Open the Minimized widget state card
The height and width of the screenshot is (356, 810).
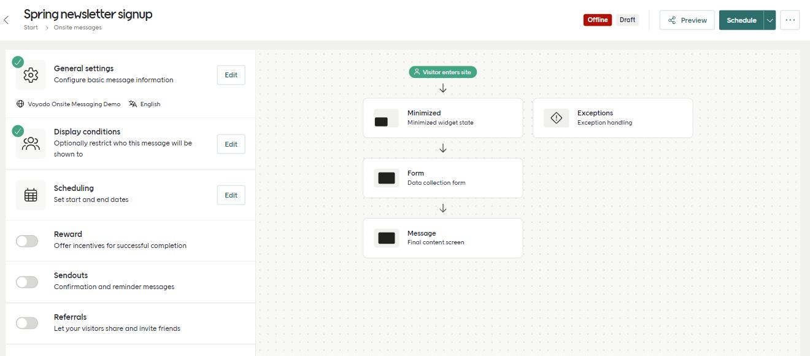pyautogui.click(x=443, y=118)
